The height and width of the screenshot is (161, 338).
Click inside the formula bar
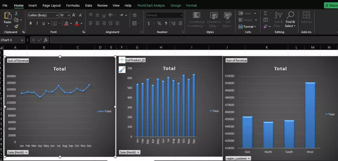pos(194,40)
